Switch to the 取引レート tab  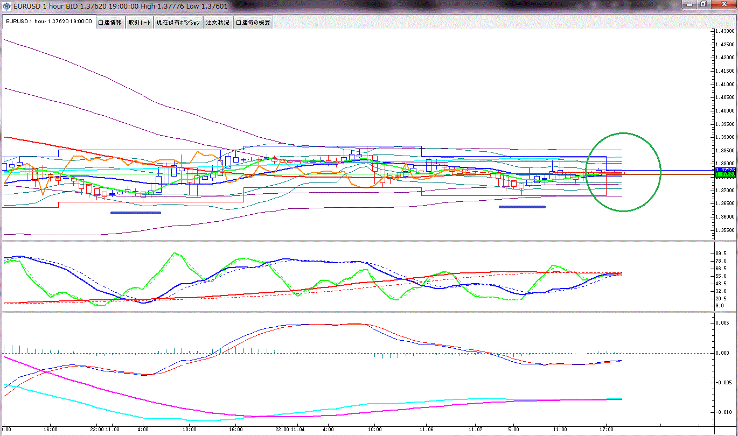[x=140, y=22]
